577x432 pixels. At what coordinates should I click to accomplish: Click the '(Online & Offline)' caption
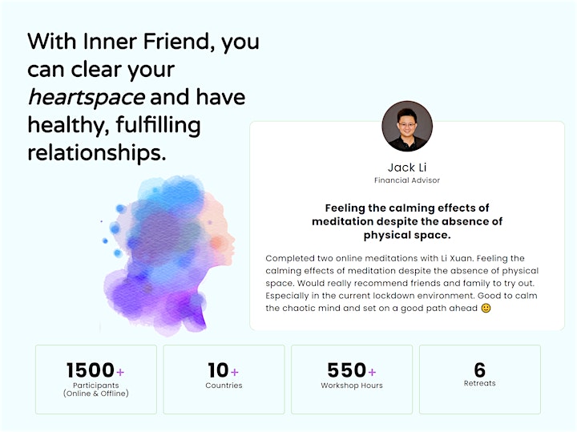pyautogui.click(x=96, y=394)
